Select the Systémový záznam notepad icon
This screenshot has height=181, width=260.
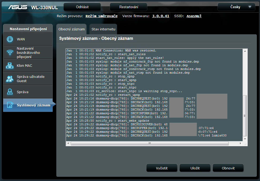[10, 105]
